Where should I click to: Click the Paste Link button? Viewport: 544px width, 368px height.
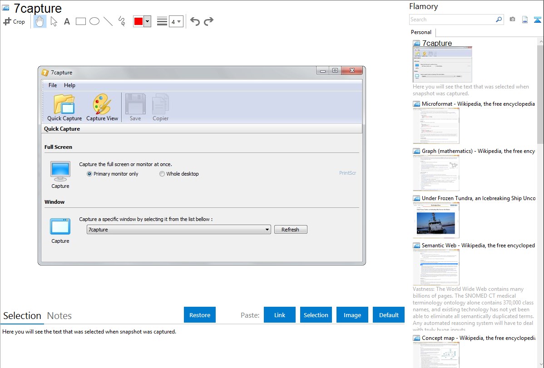(x=280, y=315)
